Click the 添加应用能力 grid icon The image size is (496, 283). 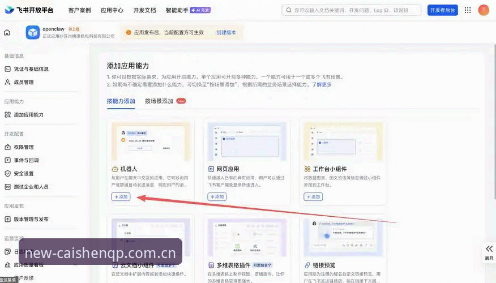coord(7,115)
